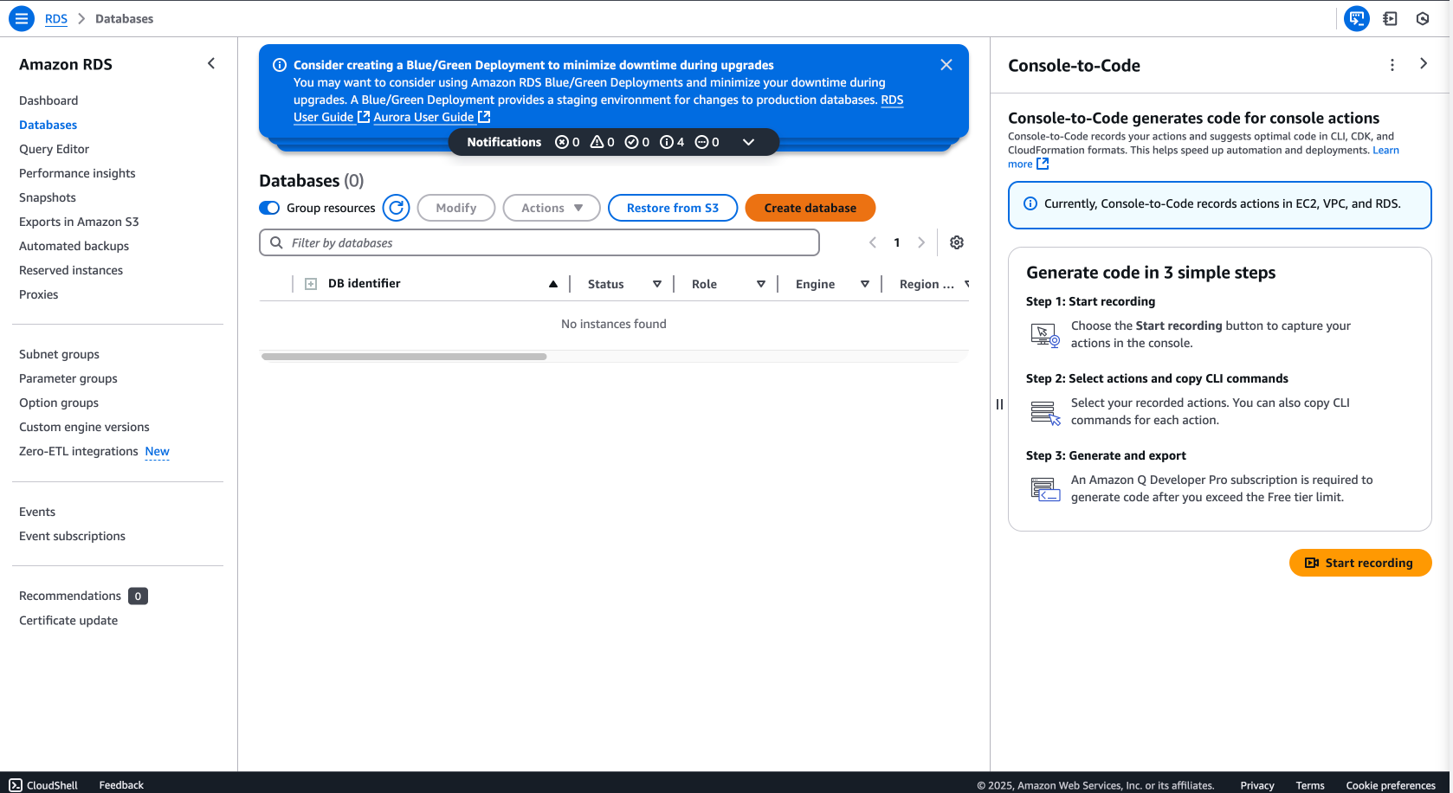1453x793 pixels.
Task: Open Event subscriptions page
Action: tap(72, 536)
